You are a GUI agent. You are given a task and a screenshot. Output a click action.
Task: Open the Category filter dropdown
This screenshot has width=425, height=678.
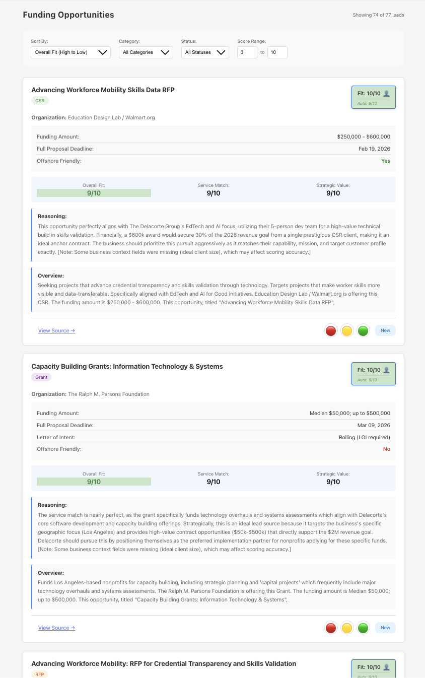click(x=146, y=52)
